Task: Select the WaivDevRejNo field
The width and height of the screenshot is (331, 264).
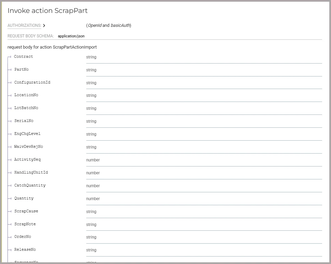Action: tap(29, 147)
